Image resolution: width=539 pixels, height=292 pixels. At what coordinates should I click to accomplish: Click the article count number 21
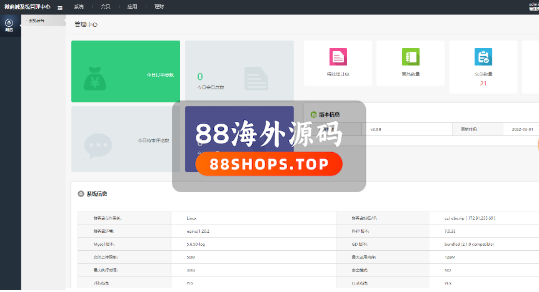coord(483,83)
